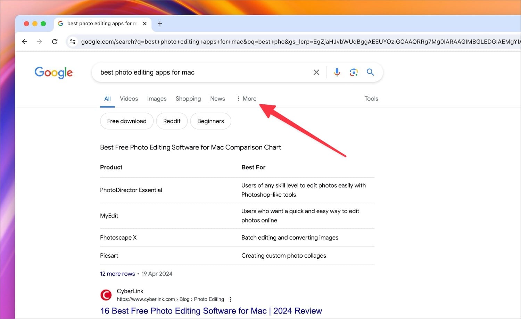Click the magnifier search button
Screen dimensions: 521x319
click(370, 72)
